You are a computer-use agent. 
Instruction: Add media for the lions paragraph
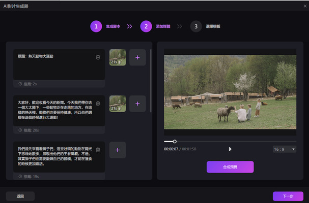[x=118, y=150]
